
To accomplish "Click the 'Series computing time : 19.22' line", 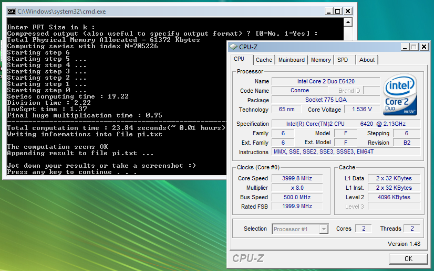I will [68, 96].
